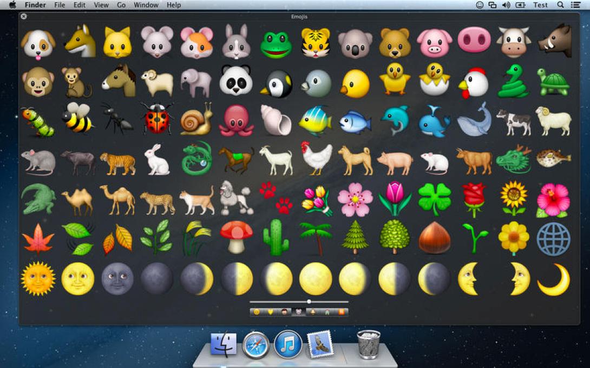Click the battery icon in the menu bar
Image resolution: width=590 pixels, height=368 pixels.
(x=520, y=5)
